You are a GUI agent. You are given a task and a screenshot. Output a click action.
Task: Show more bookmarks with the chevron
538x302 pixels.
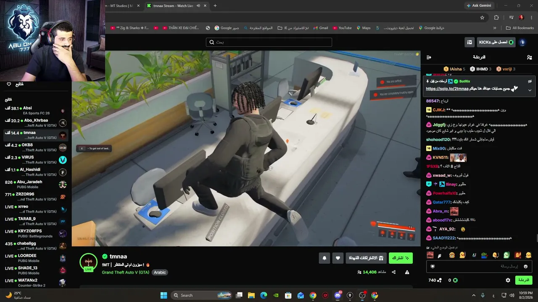pos(495,28)
